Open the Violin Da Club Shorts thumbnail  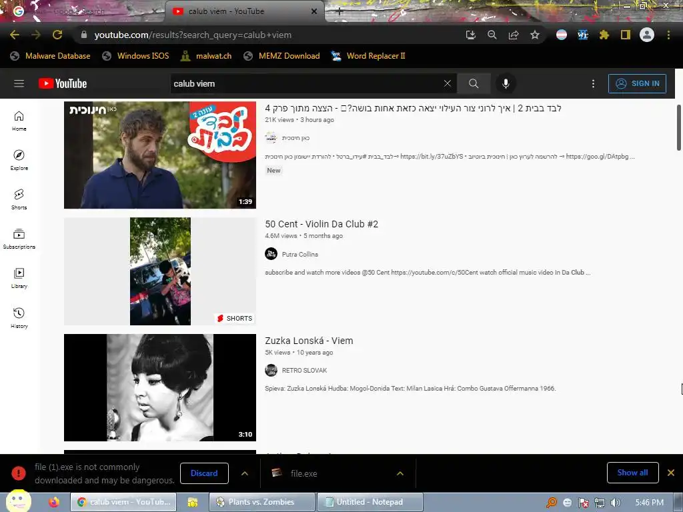coord(160,271)
